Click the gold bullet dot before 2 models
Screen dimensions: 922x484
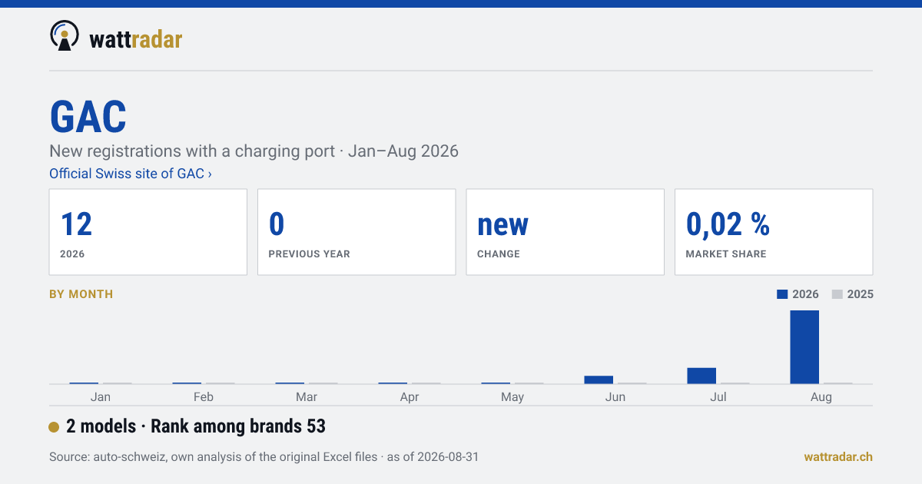click(x=54, y=427)
